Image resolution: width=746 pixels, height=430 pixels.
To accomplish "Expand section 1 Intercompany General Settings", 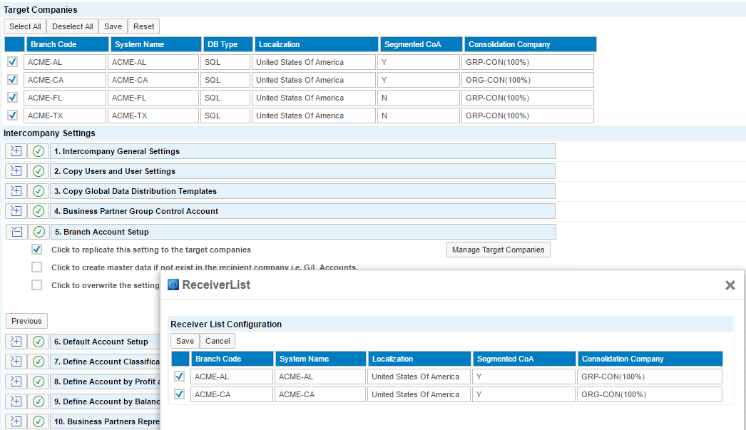I will [x=16, y=151].
